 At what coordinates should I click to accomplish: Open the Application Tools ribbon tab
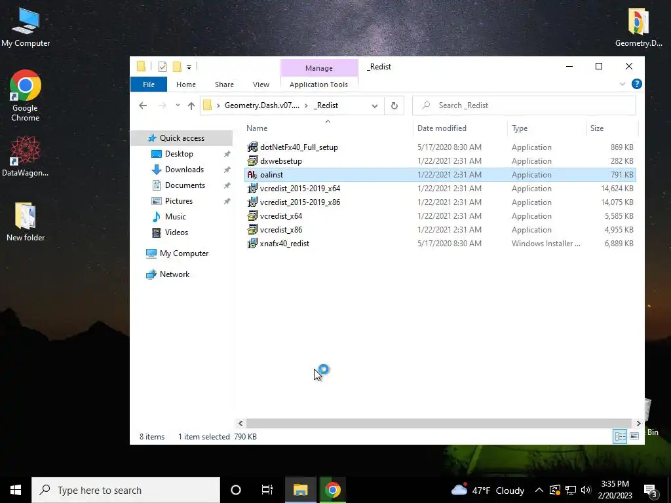[x=318, y=84]
